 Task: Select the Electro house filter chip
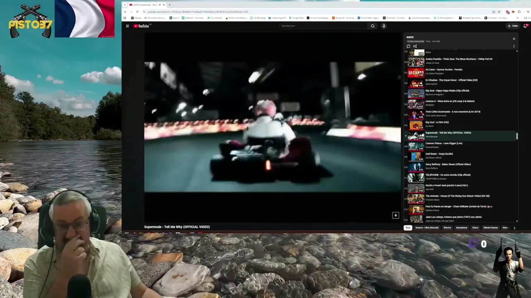[x=491, y=228]
